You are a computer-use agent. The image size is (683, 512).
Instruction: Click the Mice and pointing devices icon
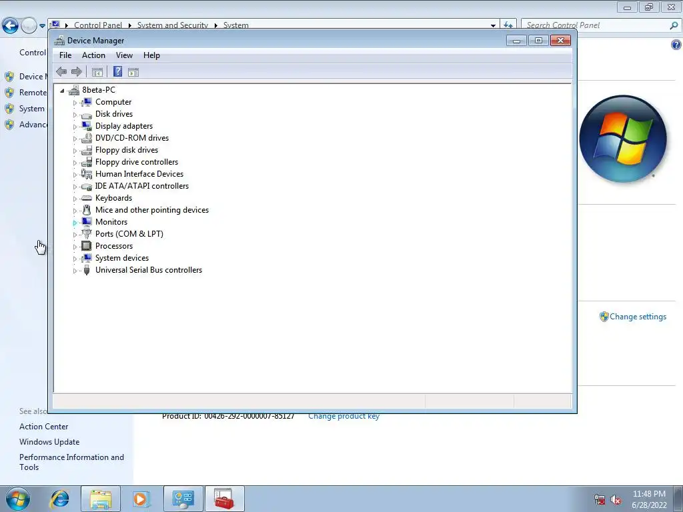pos(87,210)
